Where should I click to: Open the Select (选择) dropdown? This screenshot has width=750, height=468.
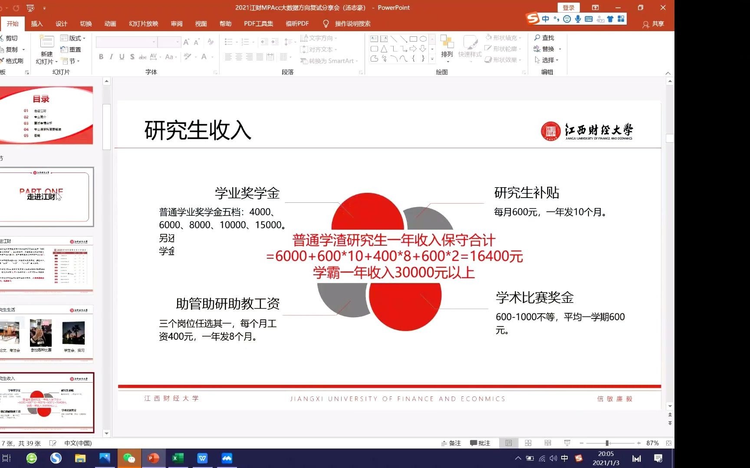click(546, 60)
